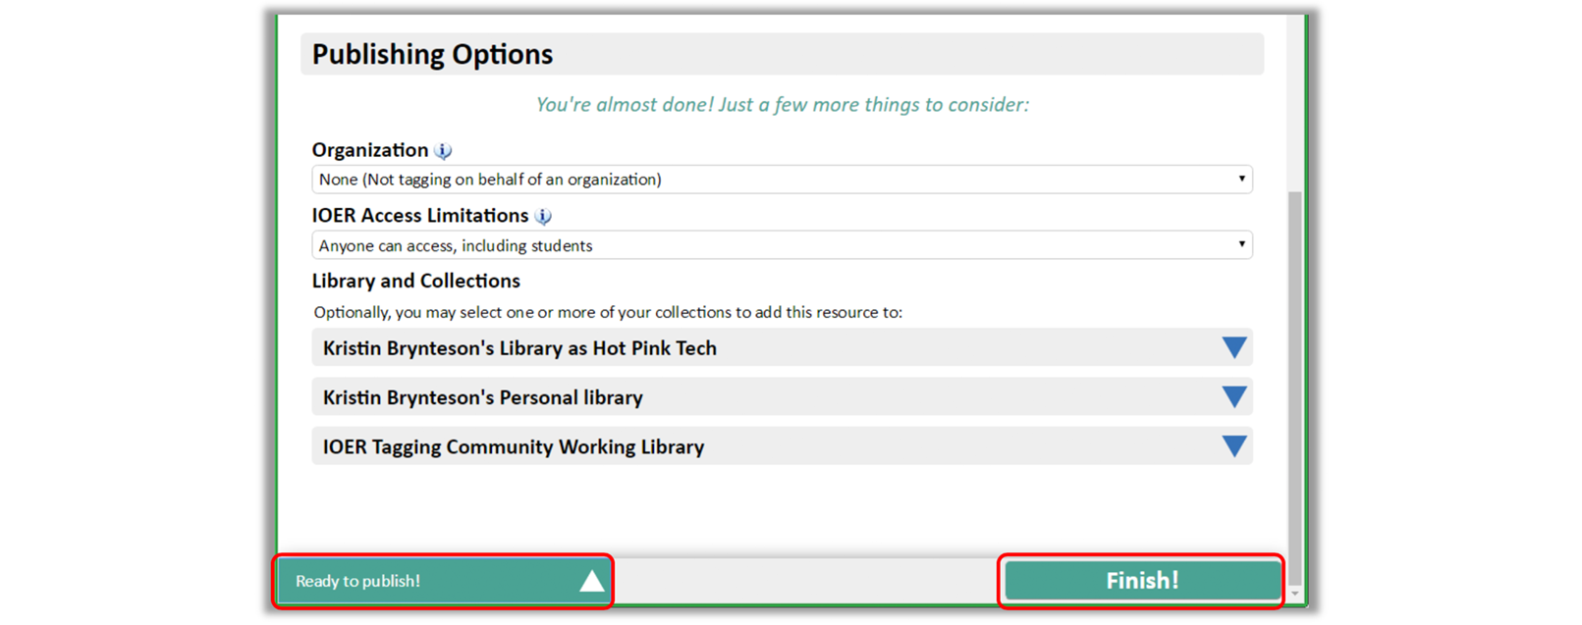Open the Organization dropdown
The width and height of the screenshot is (1582, 625).
(781, 180)
